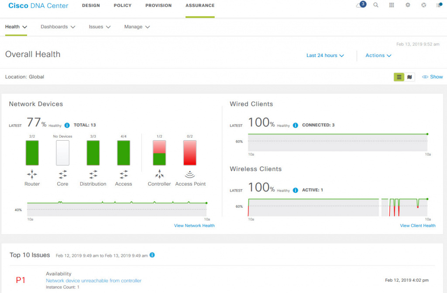Image resolution: width=447 pixels, height=293 pixels.
Task: Open the Network device unreachable from controller issue
Action: click(93, 280)
